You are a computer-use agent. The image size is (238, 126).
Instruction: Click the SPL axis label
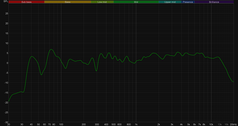pos(5,1)
